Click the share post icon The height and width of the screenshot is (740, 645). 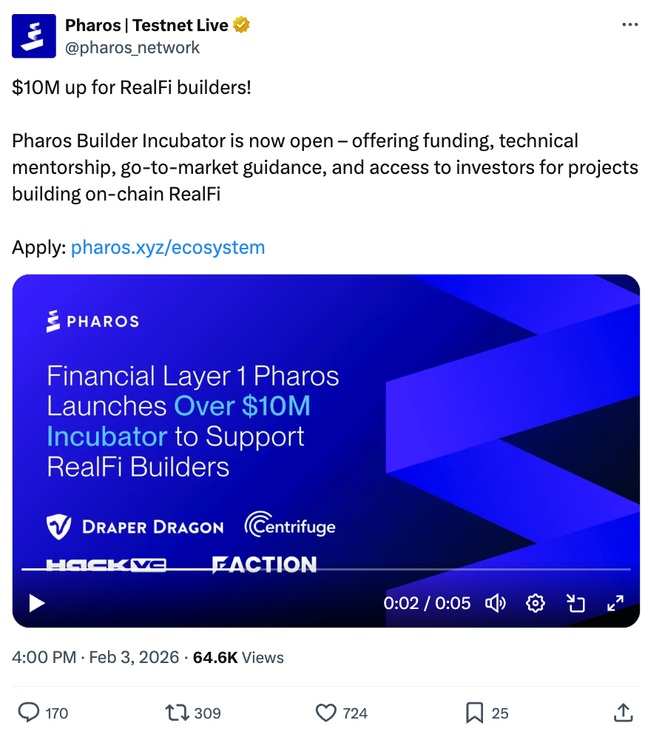(x=624, y=713)
